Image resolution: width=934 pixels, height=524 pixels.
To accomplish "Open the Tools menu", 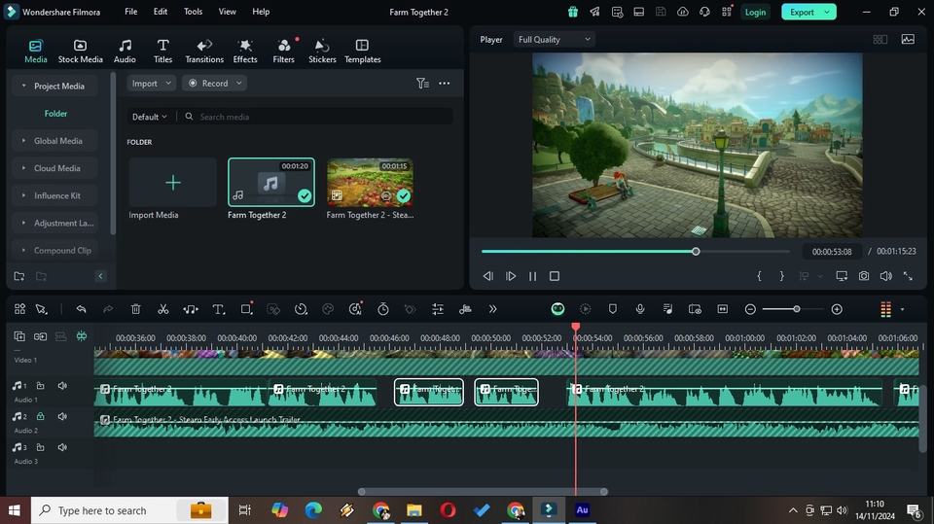I will 194,12.
